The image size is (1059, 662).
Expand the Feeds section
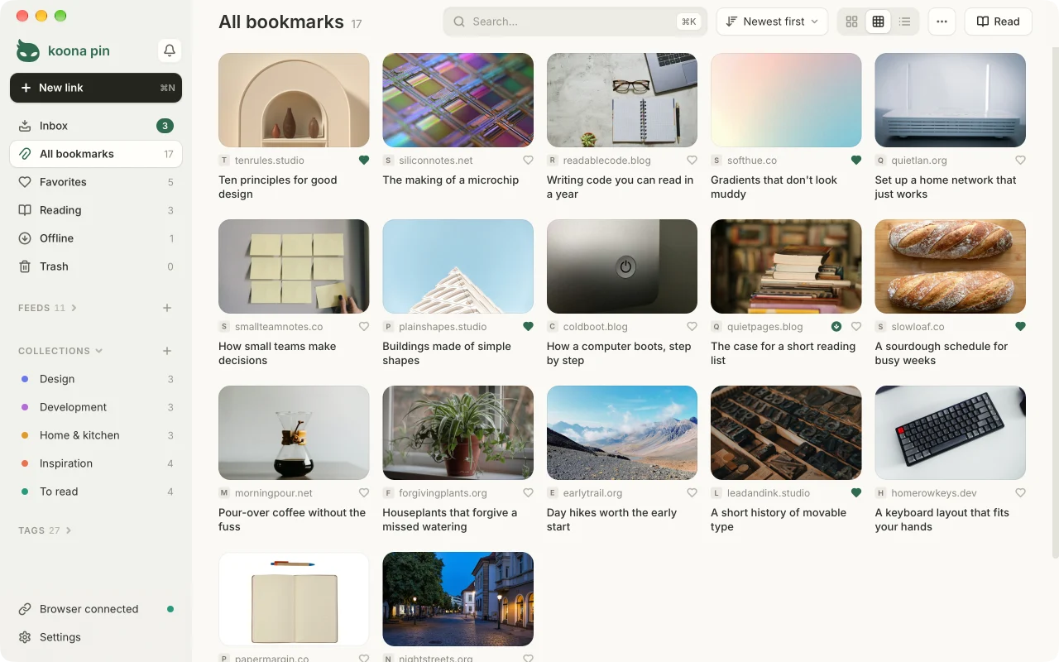coord(48,308)
